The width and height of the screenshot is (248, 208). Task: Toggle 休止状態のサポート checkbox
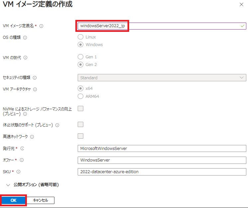[x=80, y=124]
